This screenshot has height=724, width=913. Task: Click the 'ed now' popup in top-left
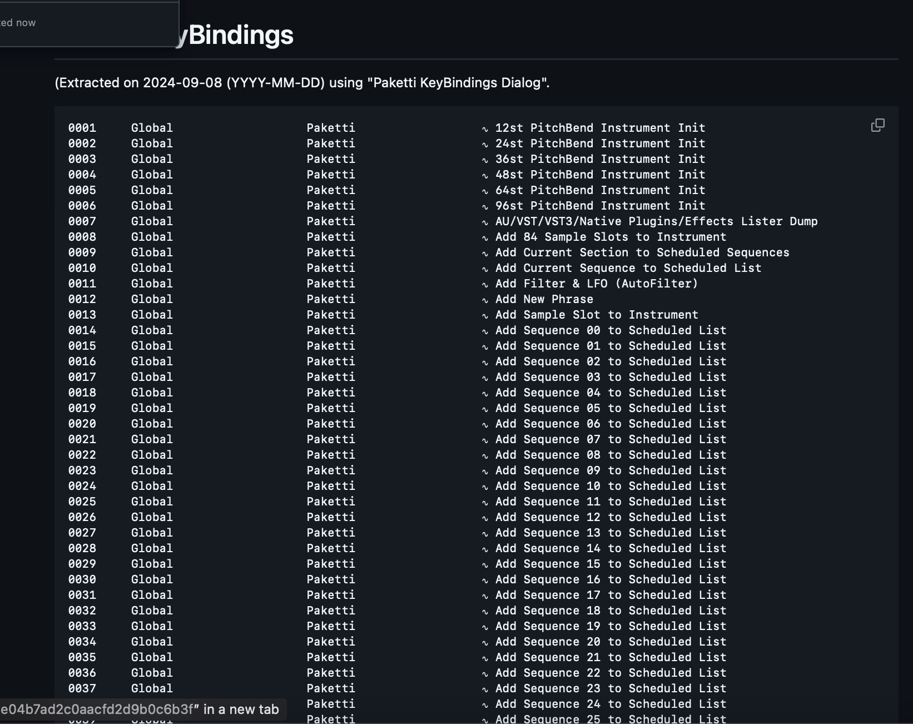[x=18, y=23]
